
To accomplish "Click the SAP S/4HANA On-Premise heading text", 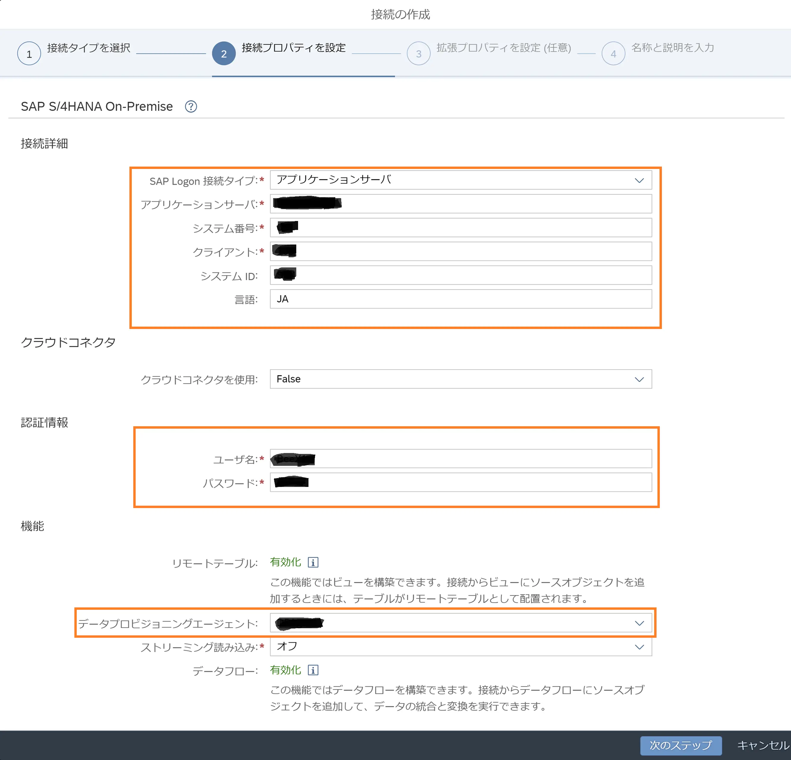I will pyautogui.click(x=97, y=106).
